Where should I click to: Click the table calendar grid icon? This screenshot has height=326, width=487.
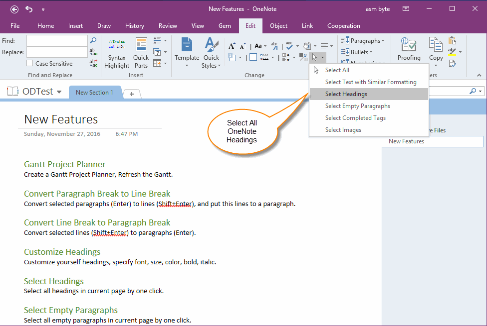click(157, 63)
